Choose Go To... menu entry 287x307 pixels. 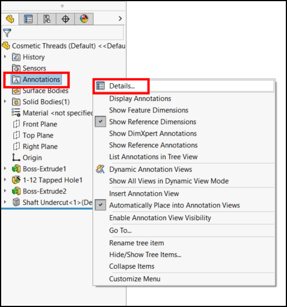tap(120, 230)
